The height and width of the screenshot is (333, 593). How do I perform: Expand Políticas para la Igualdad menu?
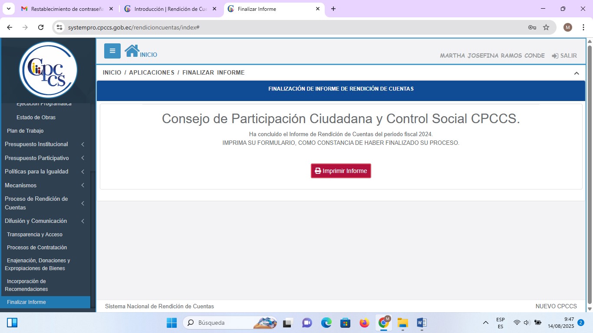[36, 172]
